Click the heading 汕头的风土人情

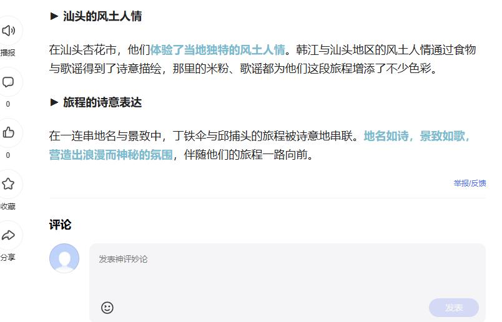tap(102, 16)
